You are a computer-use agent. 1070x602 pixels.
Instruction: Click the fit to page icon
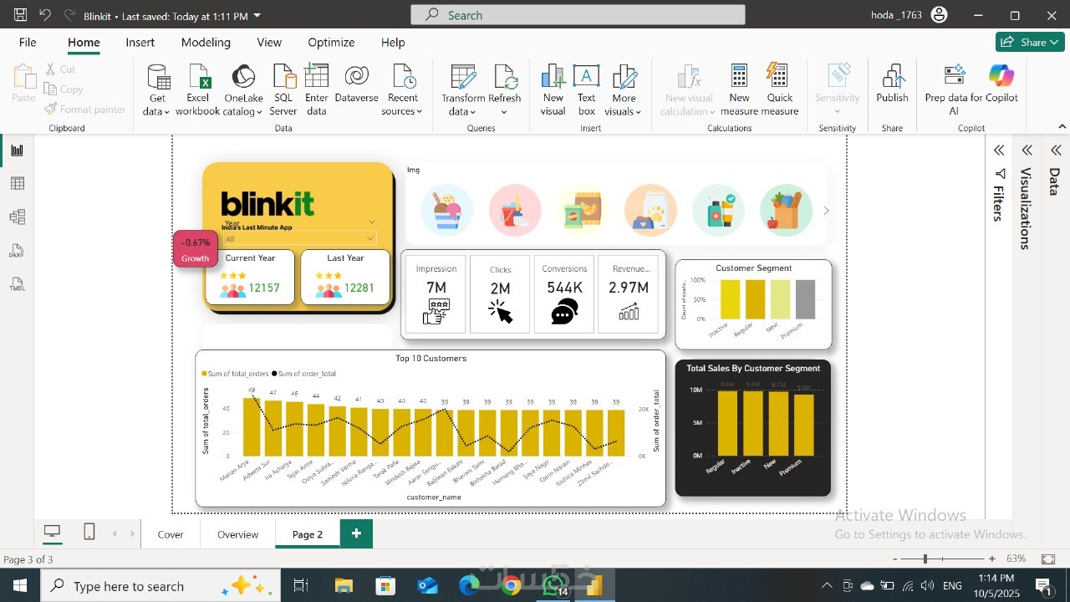click(1049, 559)
